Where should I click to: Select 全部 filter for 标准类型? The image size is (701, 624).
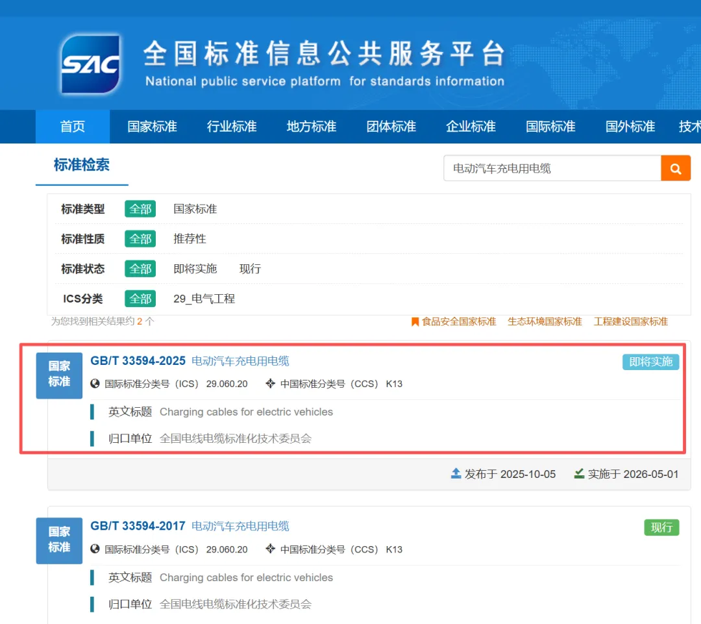[x=140, y=209]
